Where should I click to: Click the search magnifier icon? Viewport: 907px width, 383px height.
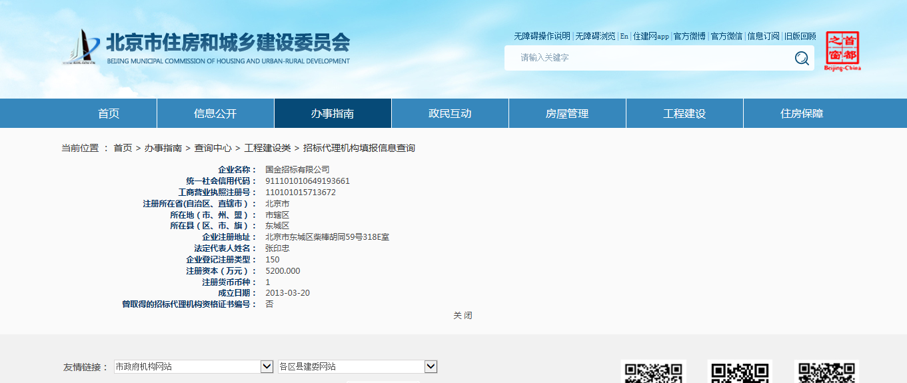coord(802,58)
